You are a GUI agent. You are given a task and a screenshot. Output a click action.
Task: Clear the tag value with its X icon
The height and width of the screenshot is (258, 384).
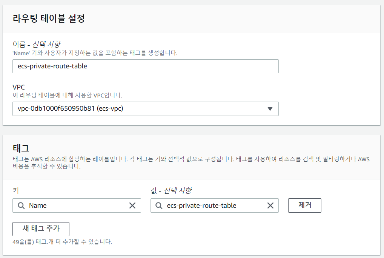point(270,205)
